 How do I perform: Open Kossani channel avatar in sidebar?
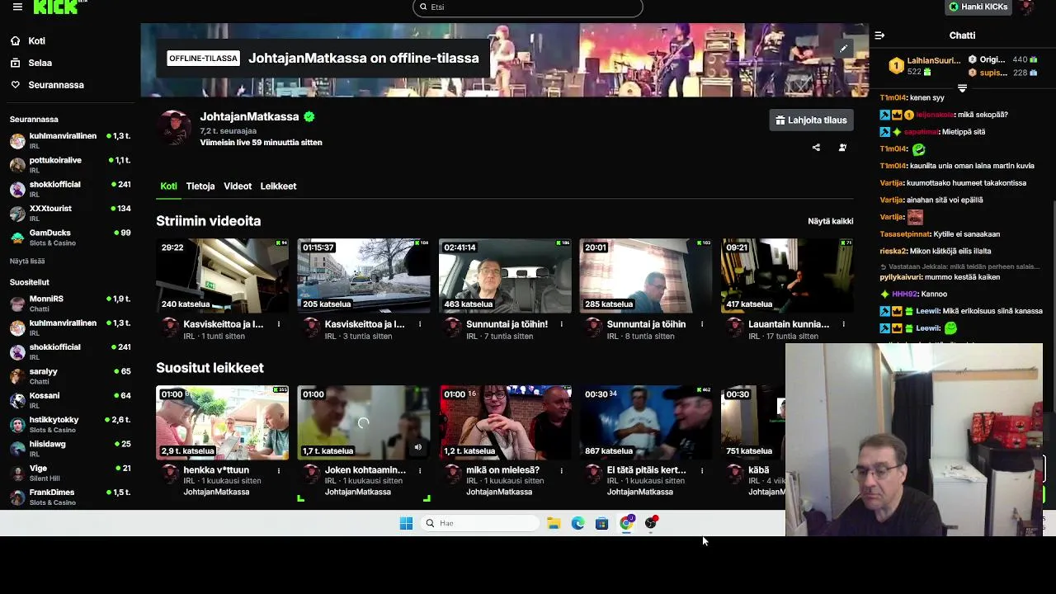pyautogui.click(x=17, y=400)
